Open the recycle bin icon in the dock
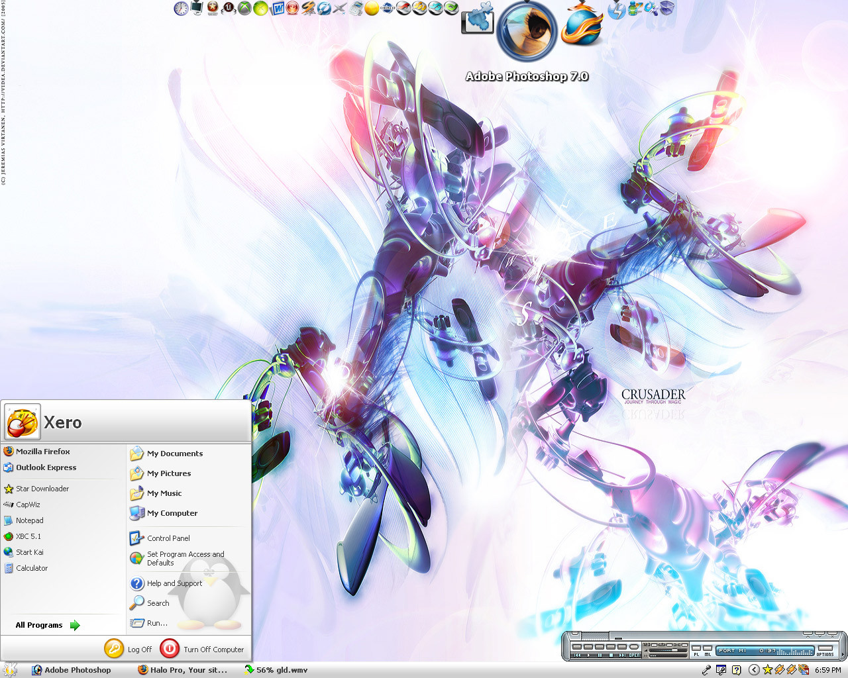848x678 pixels. pos(667,8)
